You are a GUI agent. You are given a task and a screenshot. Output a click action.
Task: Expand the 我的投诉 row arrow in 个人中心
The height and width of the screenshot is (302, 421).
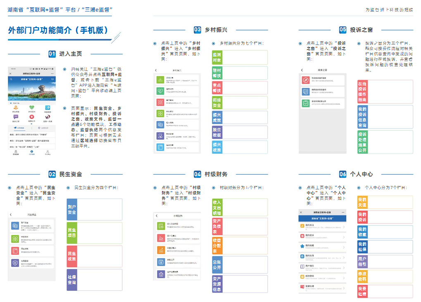tap(344, 237)
